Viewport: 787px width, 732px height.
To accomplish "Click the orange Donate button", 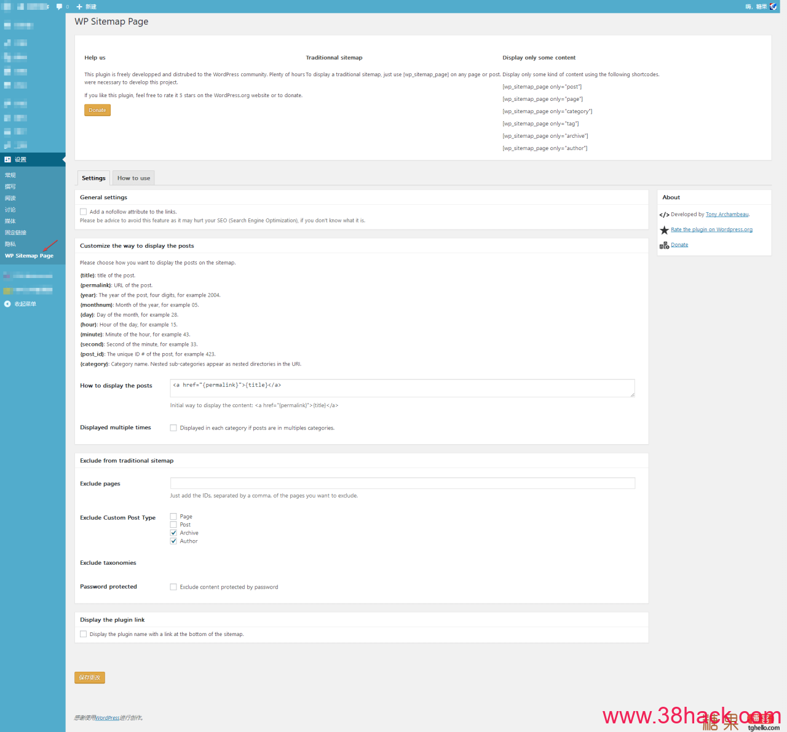I will click(97, 110).
